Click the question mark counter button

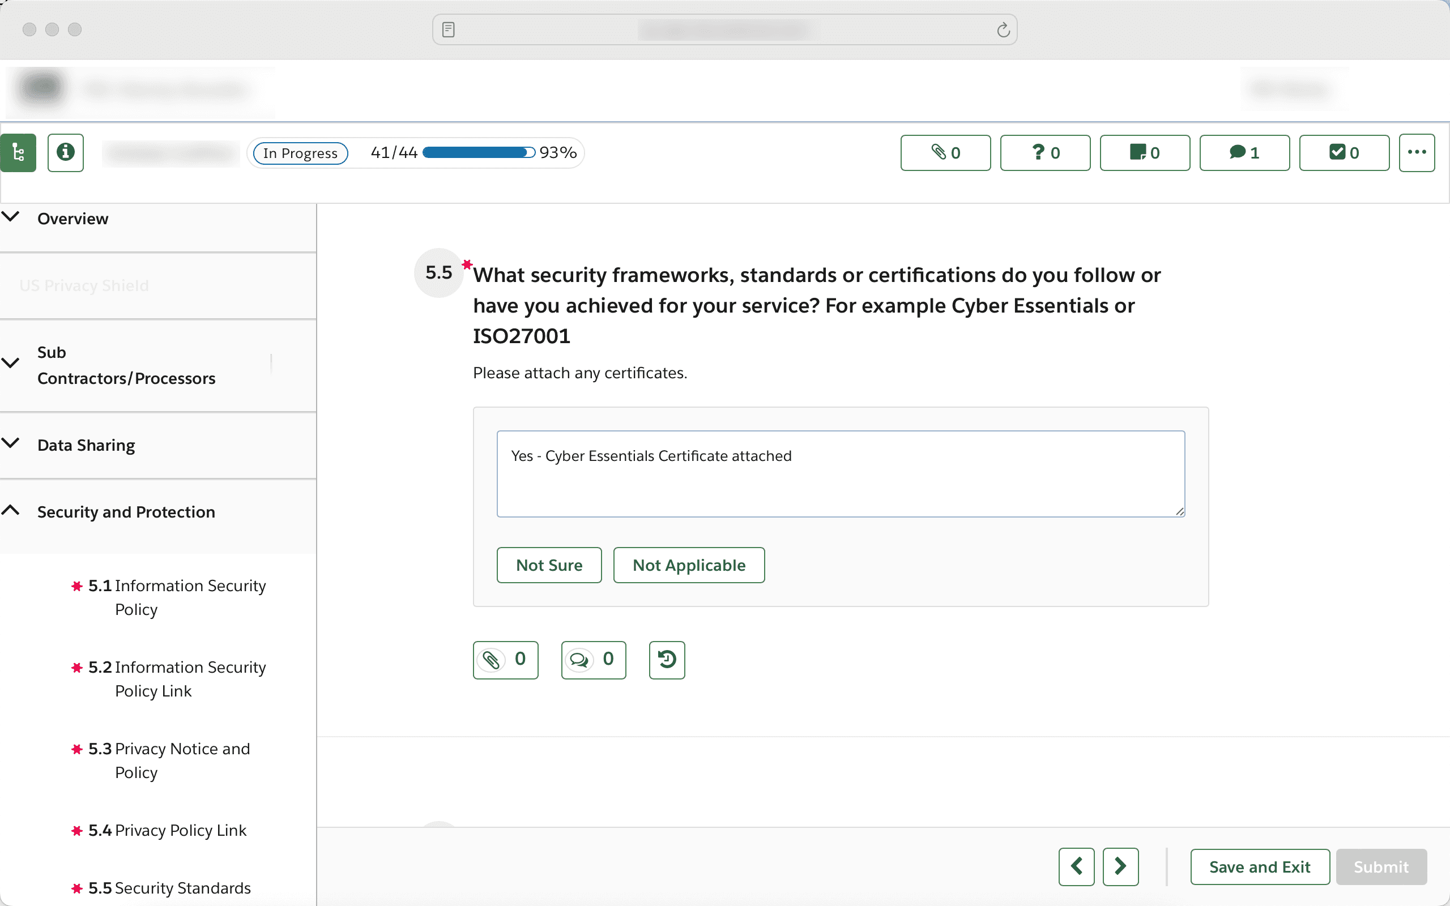pyautogui.click(x=1045, y=153)
